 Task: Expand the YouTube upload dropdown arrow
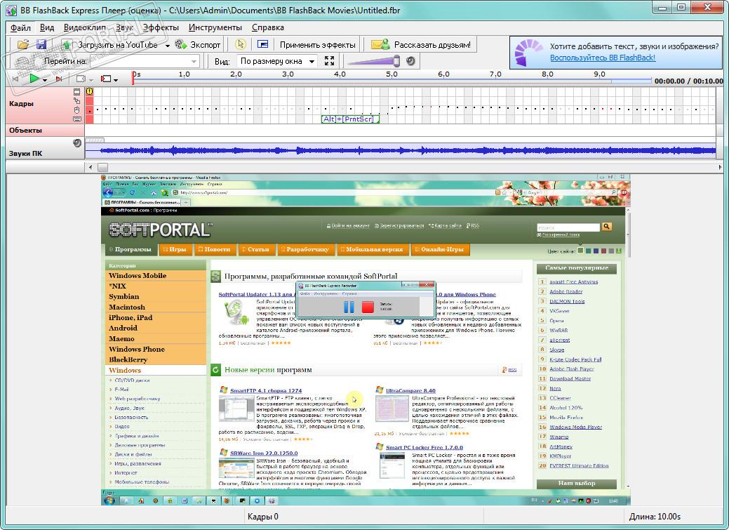coord(168,46)
